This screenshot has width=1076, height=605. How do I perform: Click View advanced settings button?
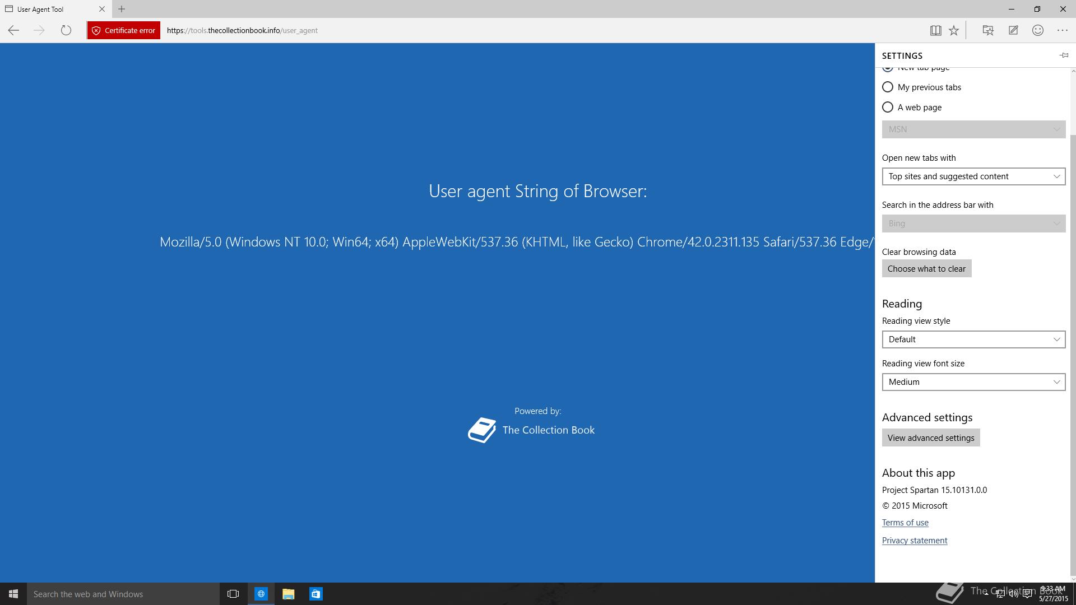click(x=931, y=438)
